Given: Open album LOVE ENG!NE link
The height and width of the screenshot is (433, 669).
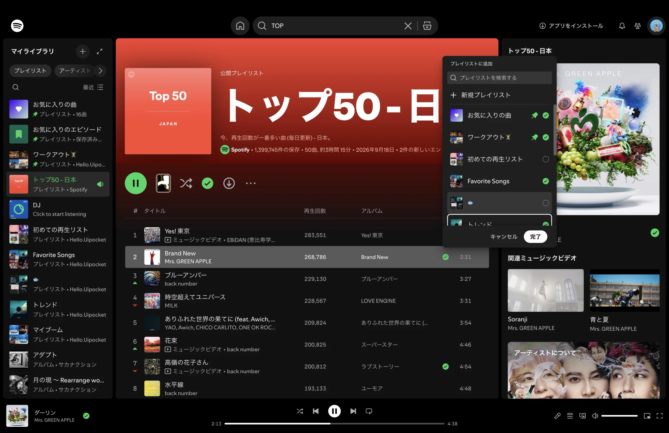Looking at the screenshot, I should click(378, 301).
